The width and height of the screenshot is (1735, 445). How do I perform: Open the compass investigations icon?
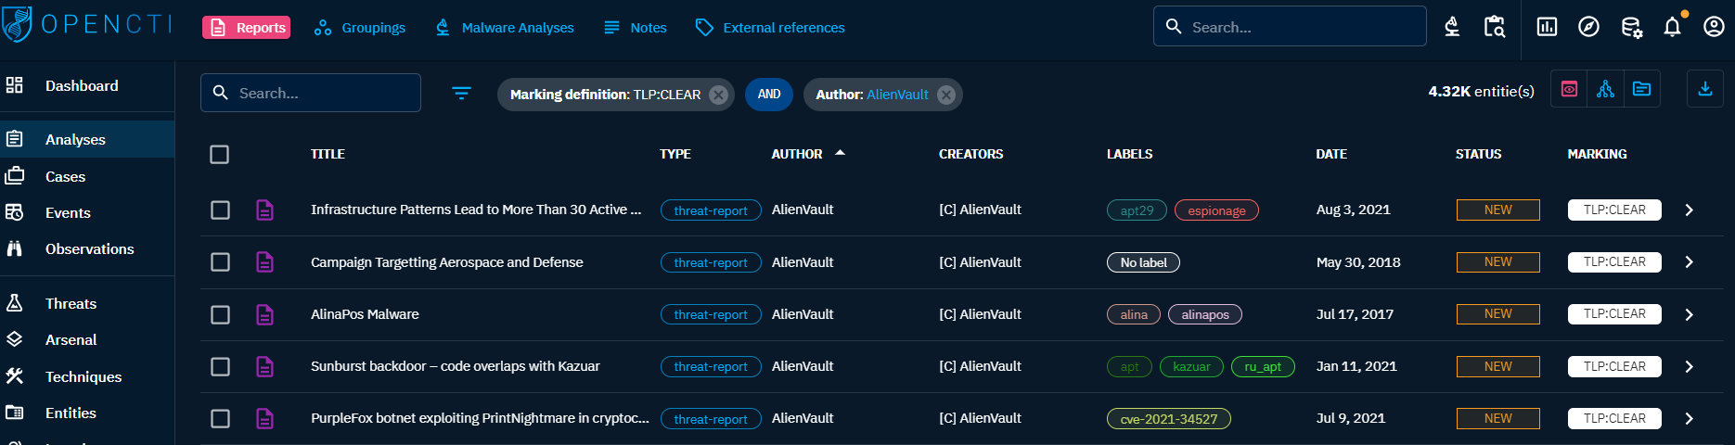click(1588, 27)
